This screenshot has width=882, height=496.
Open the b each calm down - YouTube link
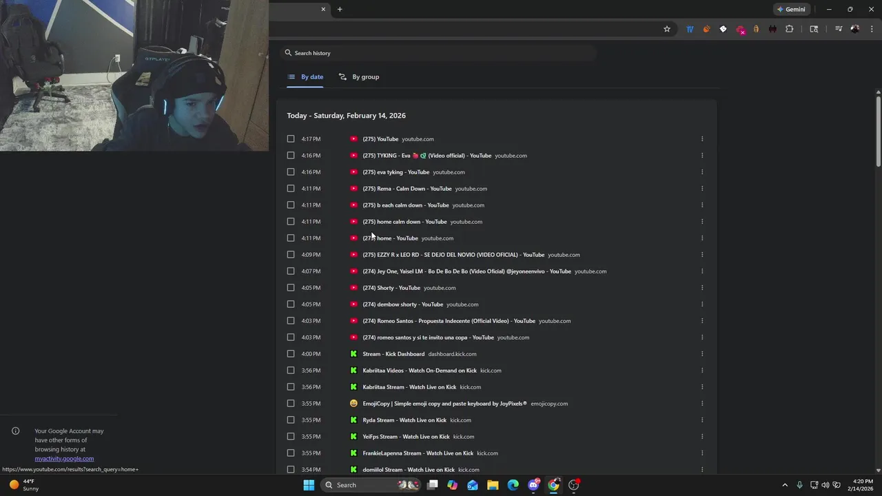pos(406,205)
